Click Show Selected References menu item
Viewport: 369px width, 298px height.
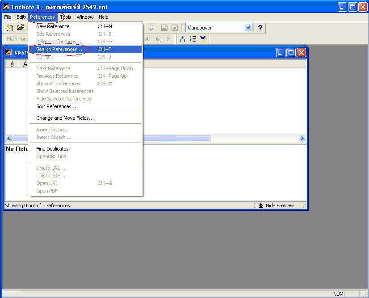pos(85,91)
